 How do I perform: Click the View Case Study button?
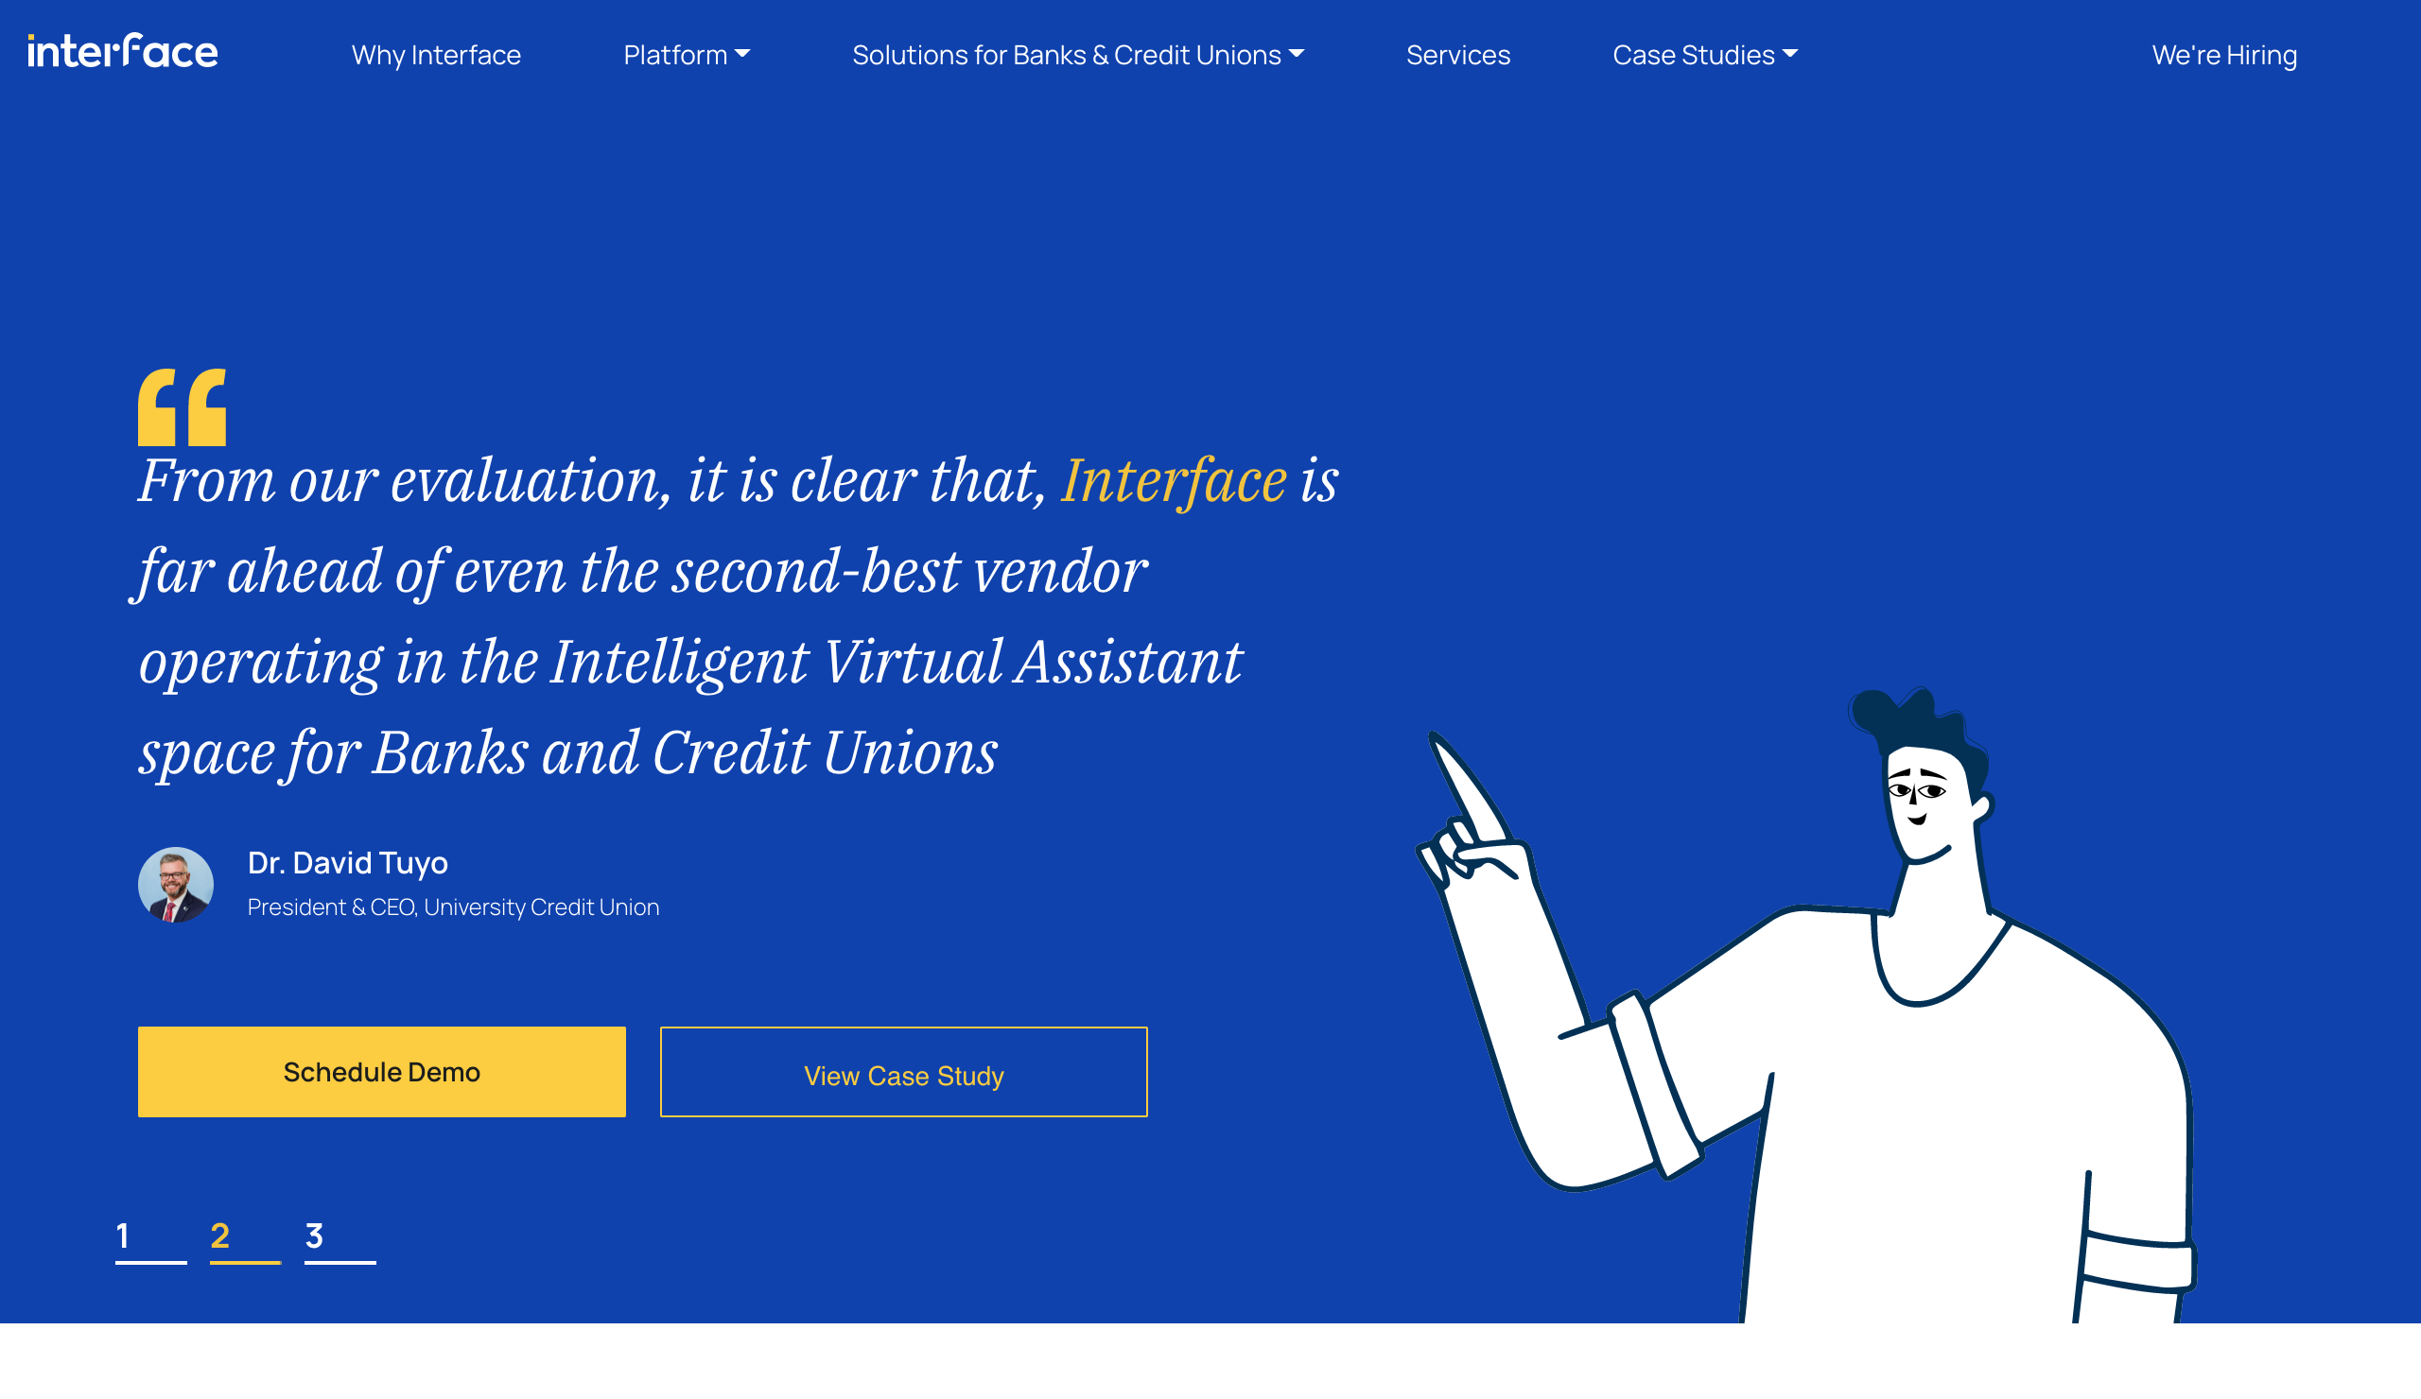click(904, 1072)
